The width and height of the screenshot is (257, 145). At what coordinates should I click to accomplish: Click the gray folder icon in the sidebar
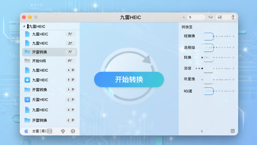tap(27, 61)
